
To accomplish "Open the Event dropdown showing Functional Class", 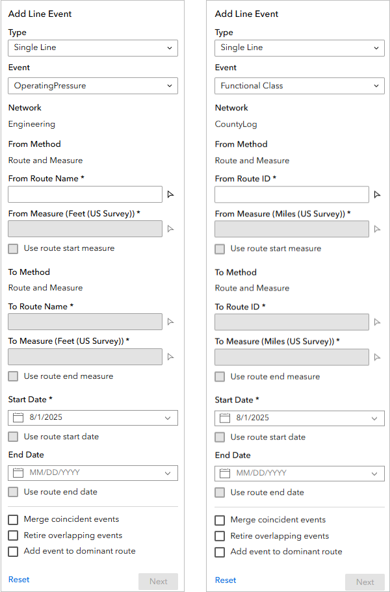I will point(299,85).
